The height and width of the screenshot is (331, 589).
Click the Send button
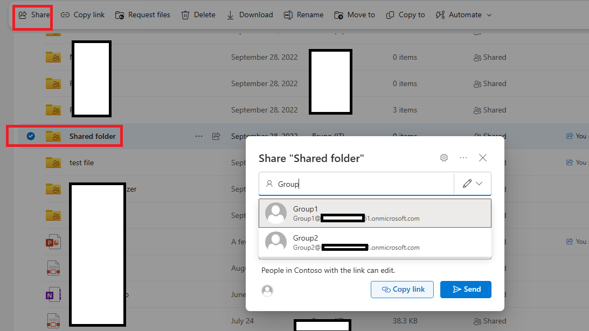pos(466,290)
